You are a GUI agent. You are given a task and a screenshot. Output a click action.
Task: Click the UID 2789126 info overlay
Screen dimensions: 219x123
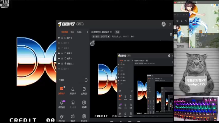[207, 40]
